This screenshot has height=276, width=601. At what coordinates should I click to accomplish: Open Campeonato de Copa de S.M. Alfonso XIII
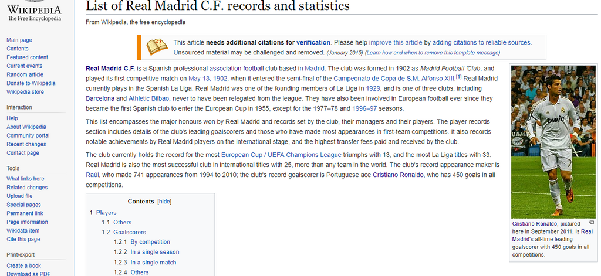click(394, 79)
